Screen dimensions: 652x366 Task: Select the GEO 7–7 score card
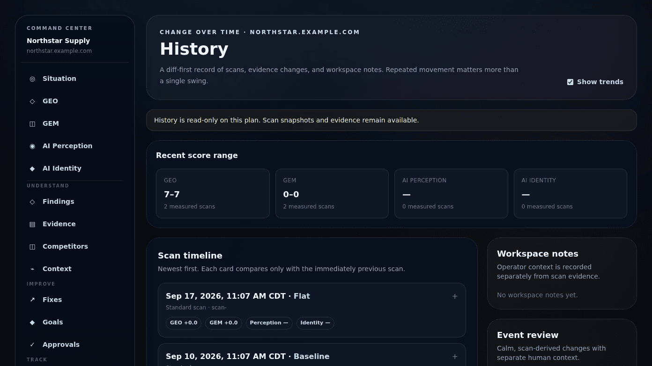point(213,194)
